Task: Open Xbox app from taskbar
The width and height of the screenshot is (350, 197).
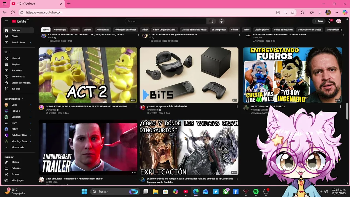Action: point(226,192)
